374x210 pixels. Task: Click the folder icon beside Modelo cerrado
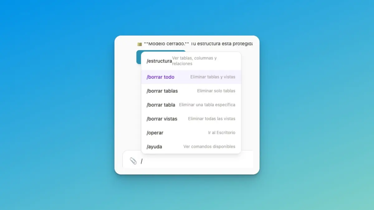[139, 44]
